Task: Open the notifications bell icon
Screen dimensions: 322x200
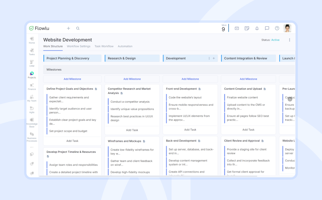Action: (x=257, y=28)
